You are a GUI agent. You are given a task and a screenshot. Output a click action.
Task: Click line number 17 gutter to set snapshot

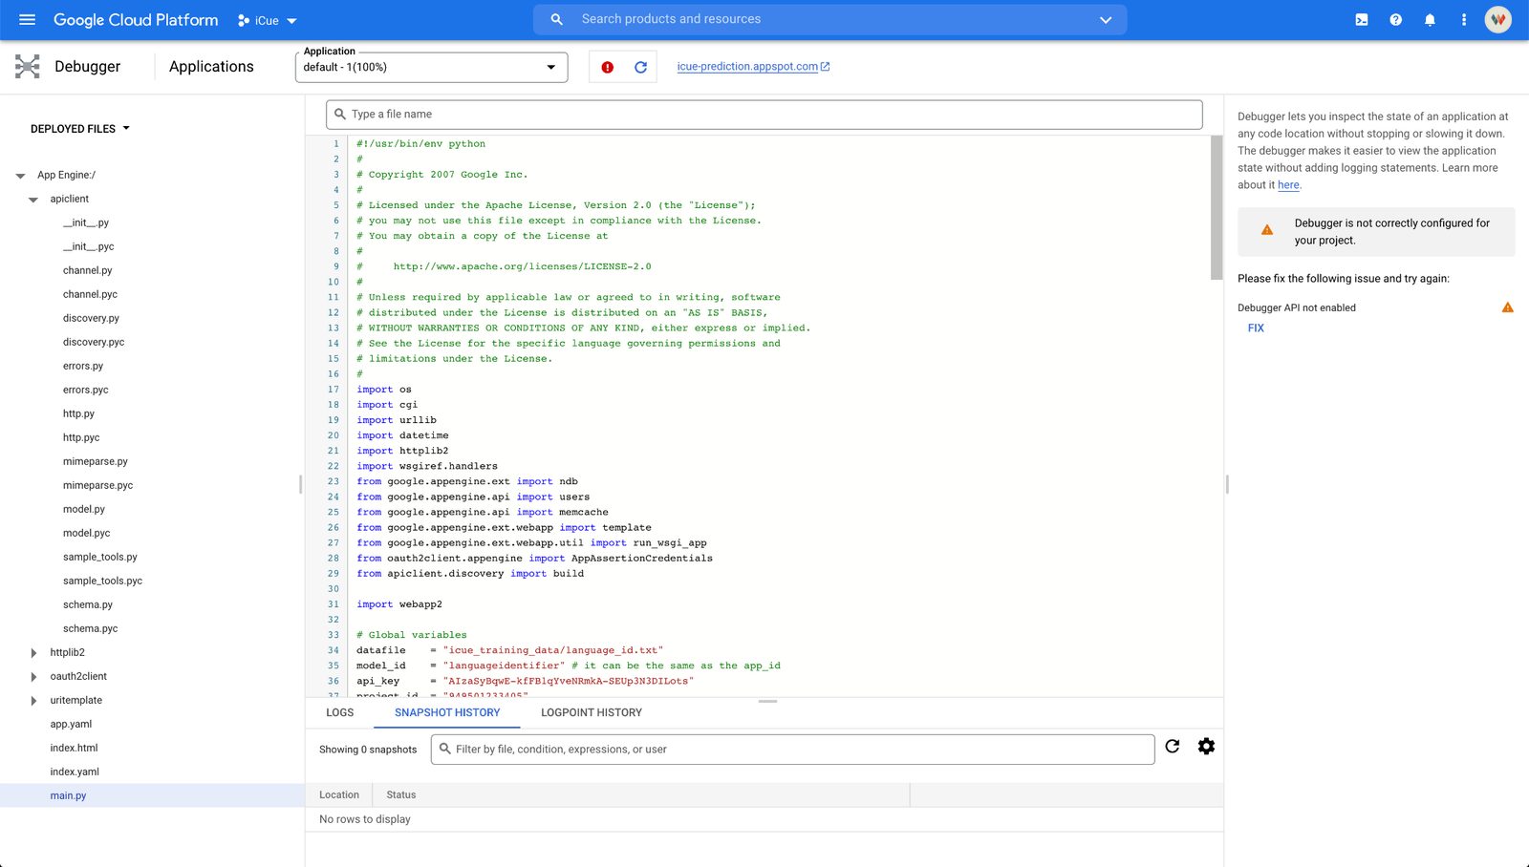(334, 390)
